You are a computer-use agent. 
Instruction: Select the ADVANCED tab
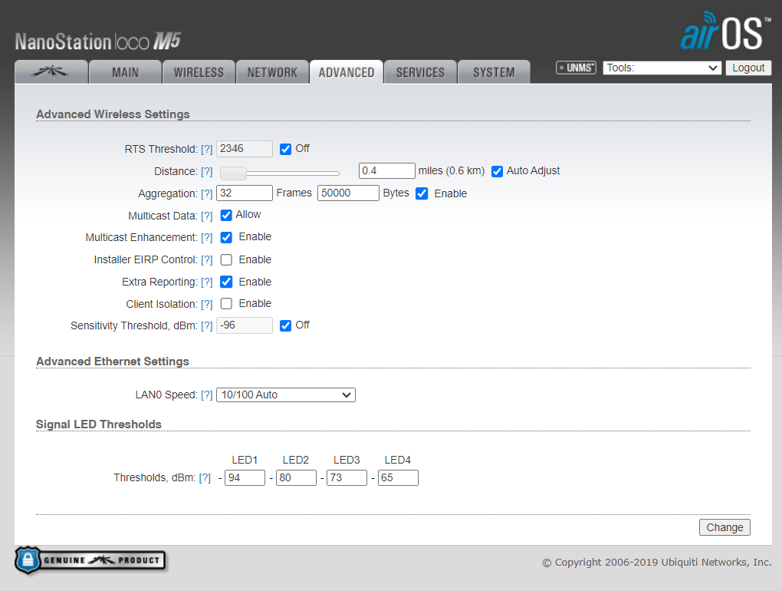pyautogui.click(x=347, y=72)
